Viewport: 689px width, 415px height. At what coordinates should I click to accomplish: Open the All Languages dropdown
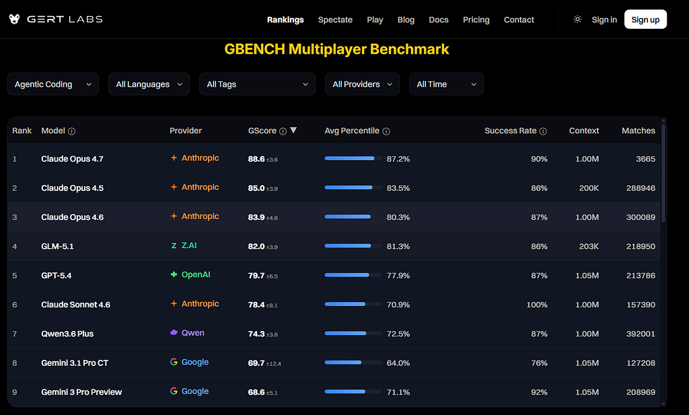[149, 84]
